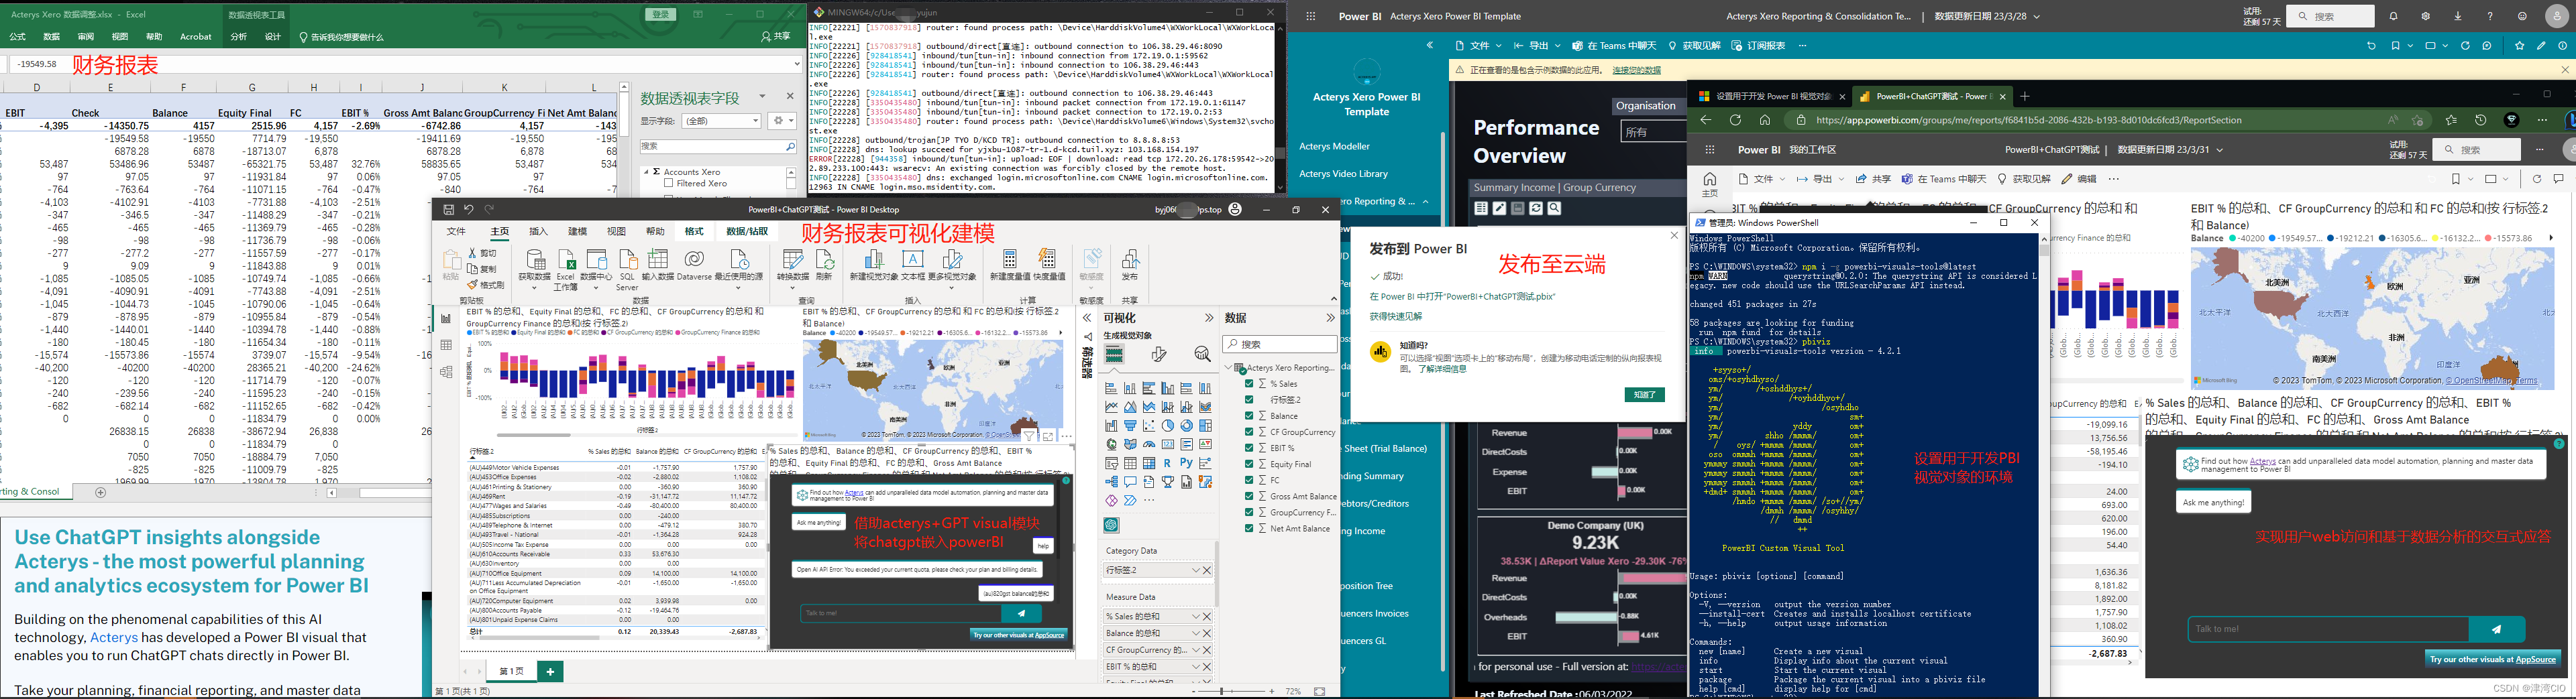Open Acrobat tab in Excel ribbon
The image size is (2576, 699).
tap(195, 37)
